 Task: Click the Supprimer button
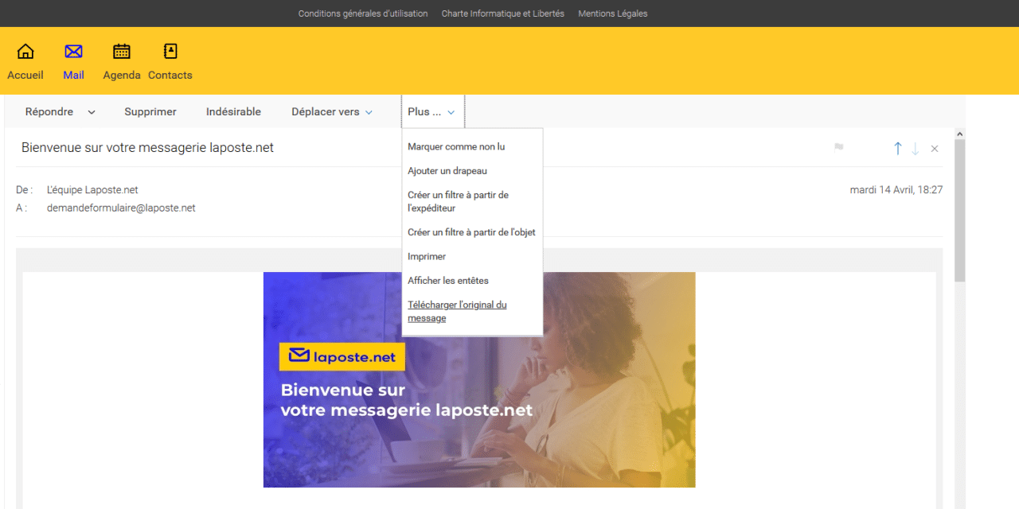click(x=150, y=112)
